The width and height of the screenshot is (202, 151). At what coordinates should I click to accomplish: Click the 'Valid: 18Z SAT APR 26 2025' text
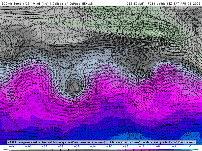(x=179, y=4)
